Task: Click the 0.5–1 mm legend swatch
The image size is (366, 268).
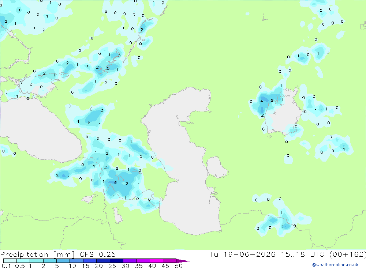Action: click(x=23, y=261)
